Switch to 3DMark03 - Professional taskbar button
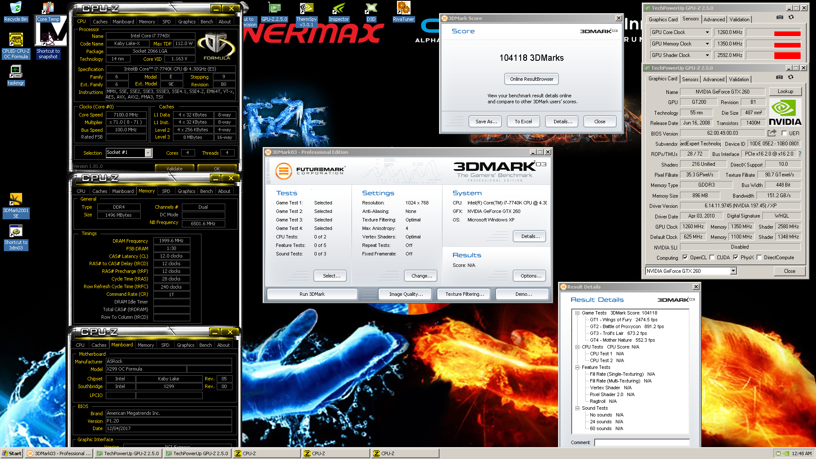The image size is (816, 459). click(59, 453)
